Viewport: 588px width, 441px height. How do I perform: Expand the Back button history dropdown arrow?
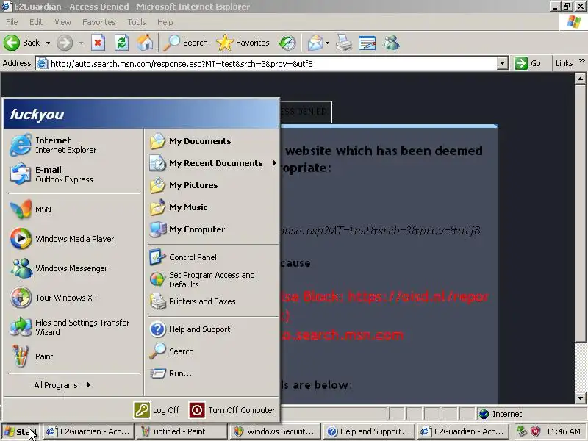point(48,43)
